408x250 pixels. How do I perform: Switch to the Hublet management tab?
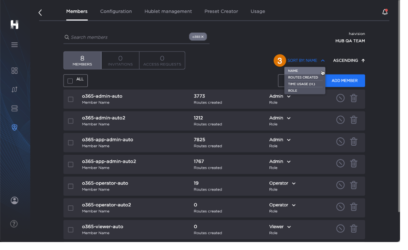click(x=168, y=12)
